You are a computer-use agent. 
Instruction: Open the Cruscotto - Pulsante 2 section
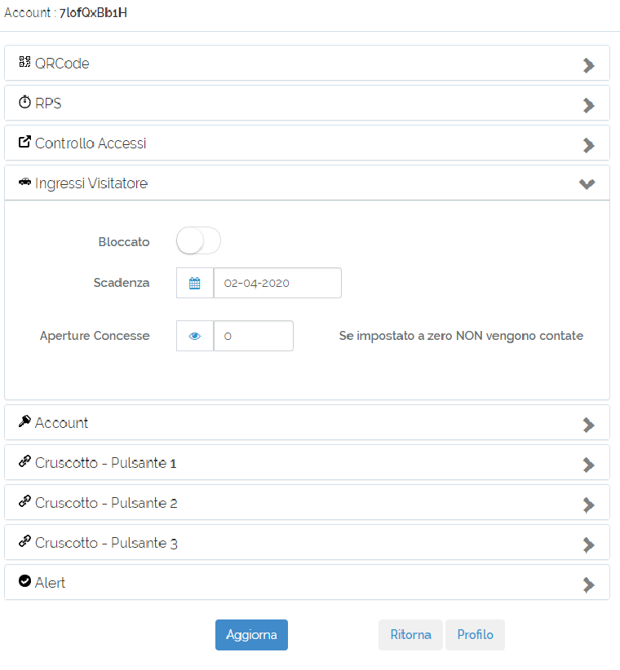click(307, 502)
